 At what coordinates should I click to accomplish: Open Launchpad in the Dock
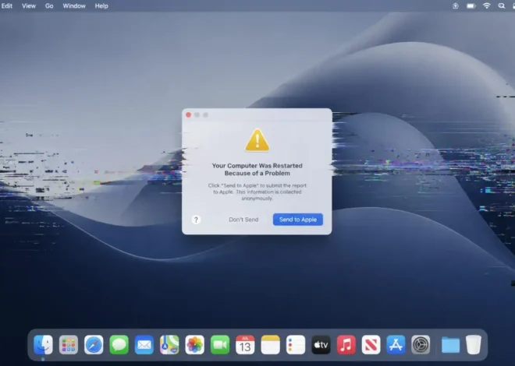click(69, 345)
